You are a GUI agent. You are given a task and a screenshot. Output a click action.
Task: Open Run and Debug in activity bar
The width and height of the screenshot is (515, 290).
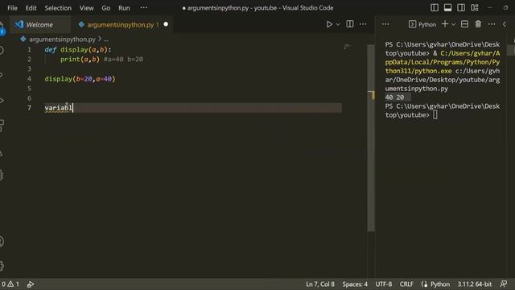click(x=2, y=100)
